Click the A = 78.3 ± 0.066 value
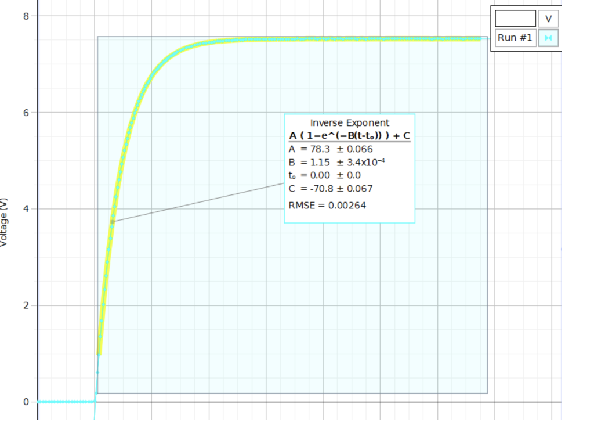 330,149
